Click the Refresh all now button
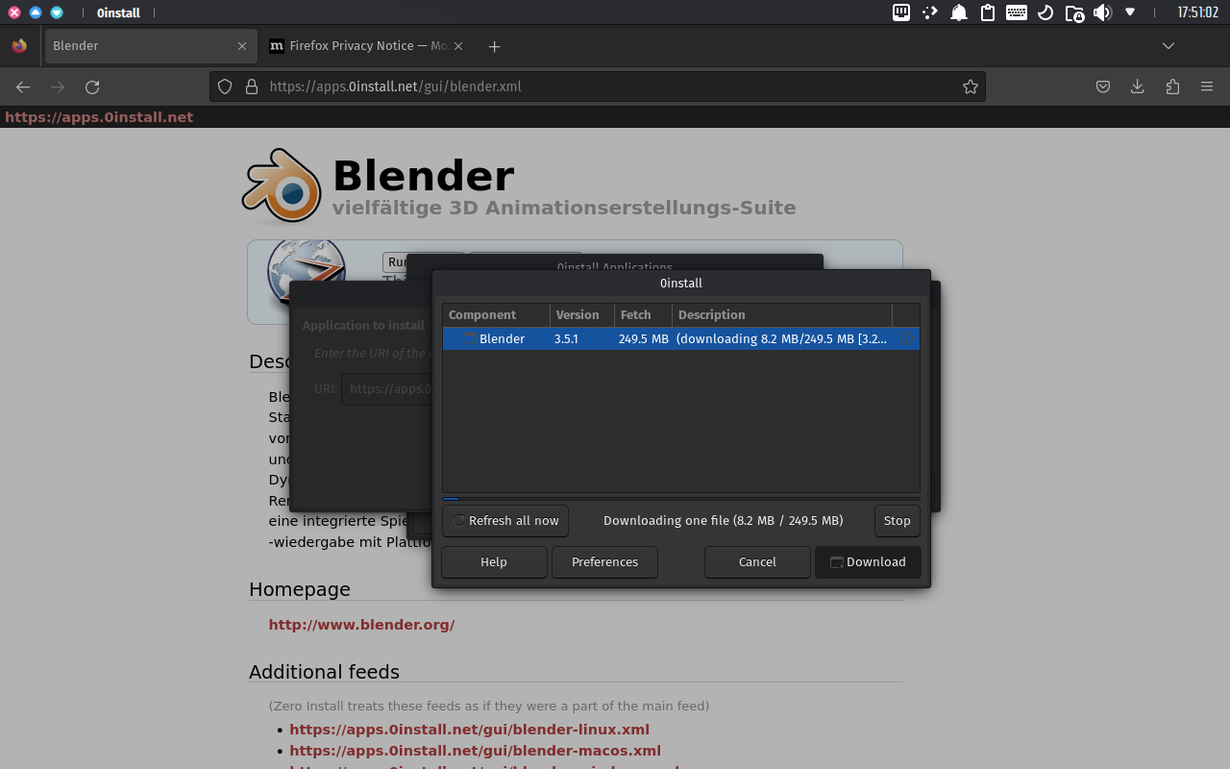The width and height of the screenshot is (1230, 769). tap(505, 521)
